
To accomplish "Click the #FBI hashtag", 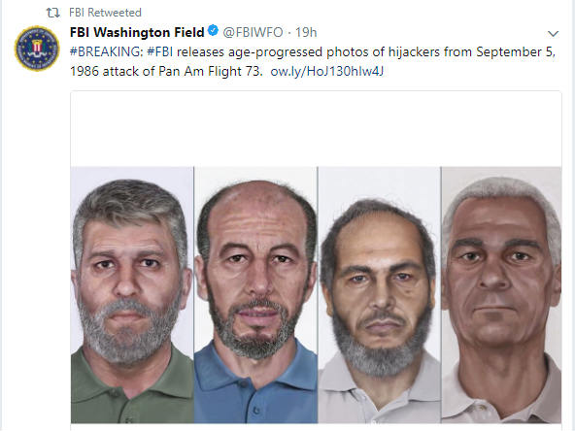I will pos(160,51).
